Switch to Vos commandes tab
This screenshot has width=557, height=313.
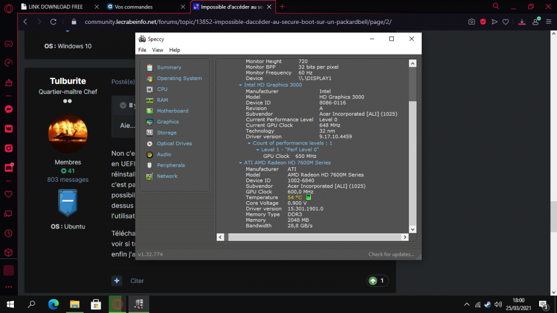134,7
